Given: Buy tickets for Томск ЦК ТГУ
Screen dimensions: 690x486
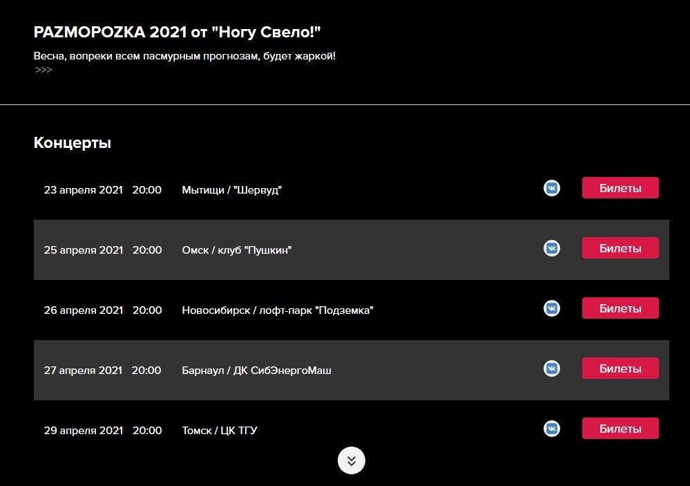Looking at the screenshot, I should (620, 429).
